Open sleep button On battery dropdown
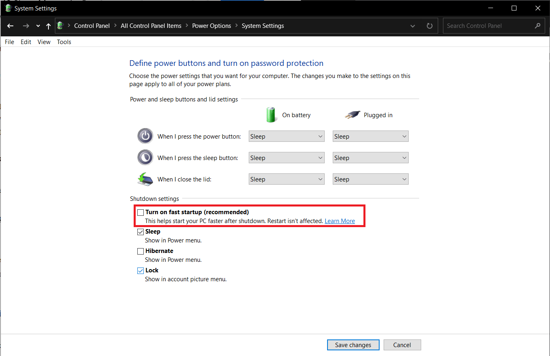 pos(287,158)
